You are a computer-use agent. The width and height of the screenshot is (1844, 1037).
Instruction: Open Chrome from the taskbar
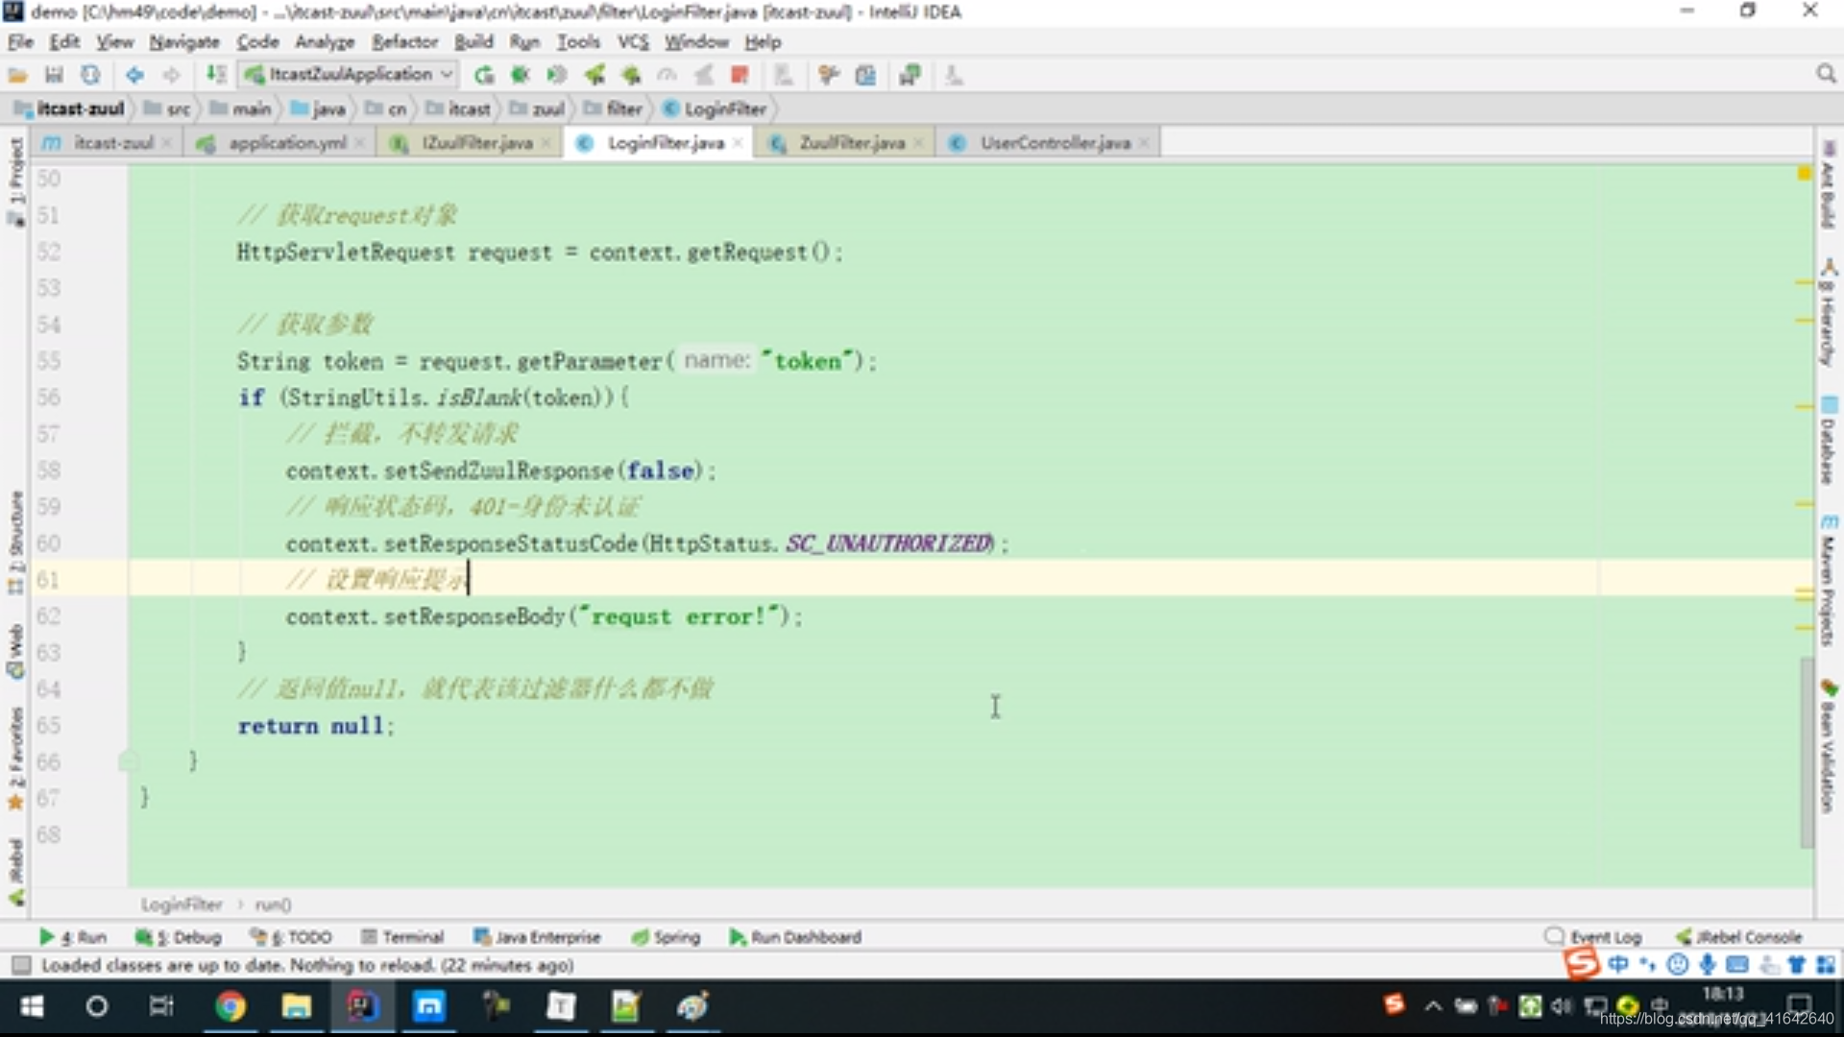tap(230, 1005)
